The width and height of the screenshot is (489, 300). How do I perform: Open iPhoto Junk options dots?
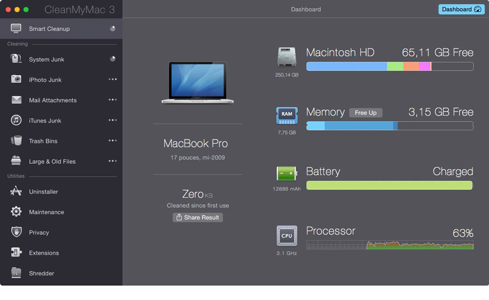point(112,79)
